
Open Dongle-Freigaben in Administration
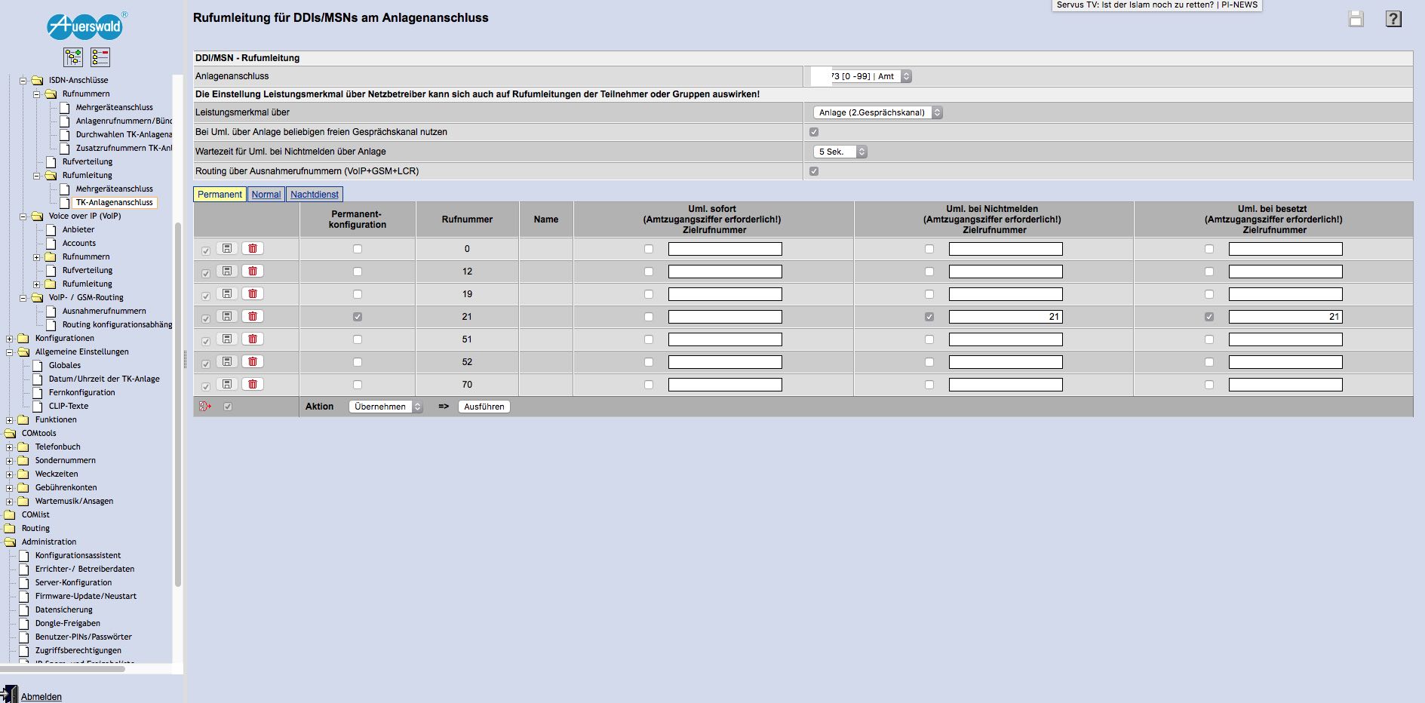[x=68, y=623]
